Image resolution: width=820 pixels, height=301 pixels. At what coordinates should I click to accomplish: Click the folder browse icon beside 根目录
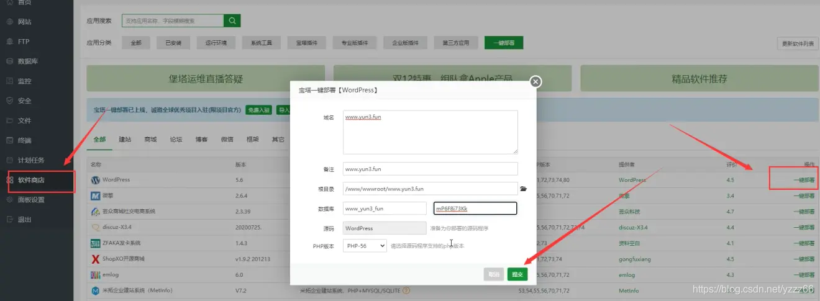pyautogui.click(x=523, y=189)
